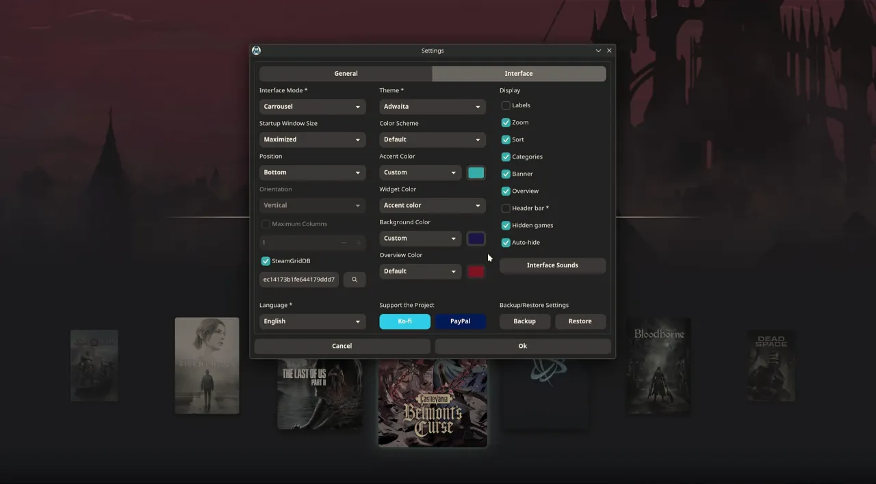Disable the Banner checkbox
The width and height of the screenshot is (876, 484).
(506, 174)
